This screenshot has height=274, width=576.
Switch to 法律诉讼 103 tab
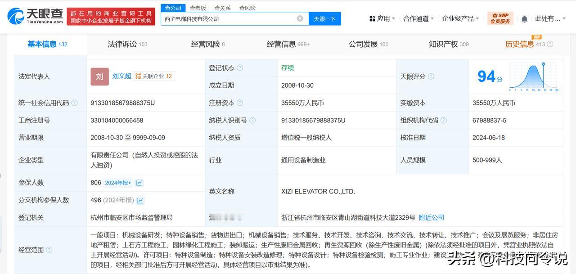pyautogui.click(x=127, y=44)
